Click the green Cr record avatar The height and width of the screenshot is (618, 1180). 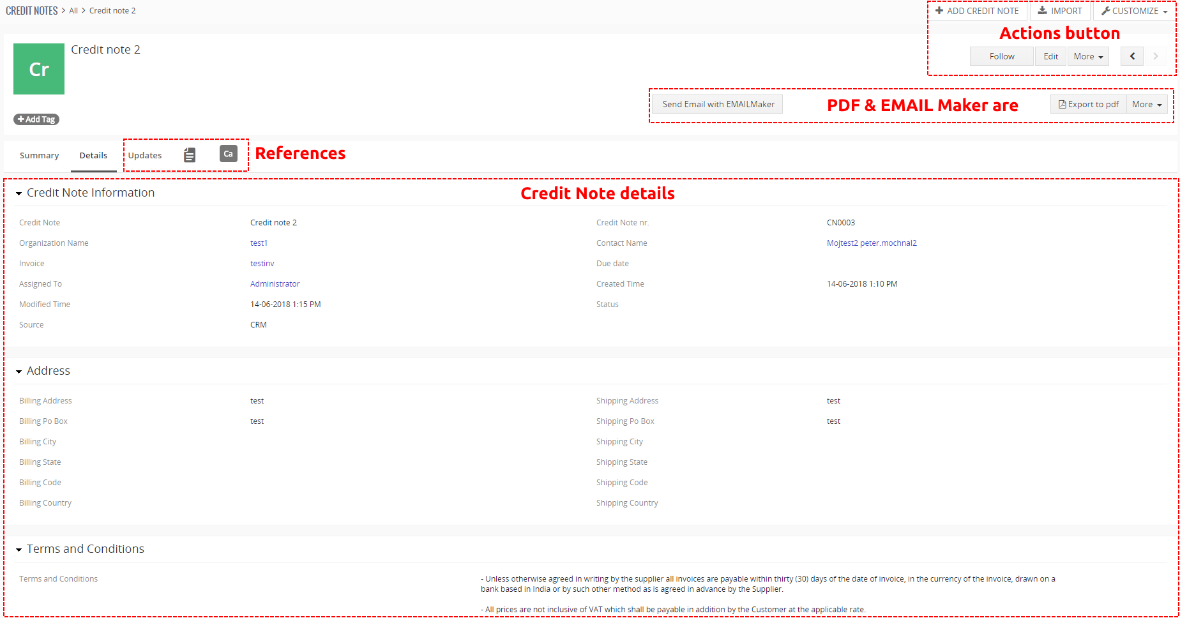coord(39,69)
